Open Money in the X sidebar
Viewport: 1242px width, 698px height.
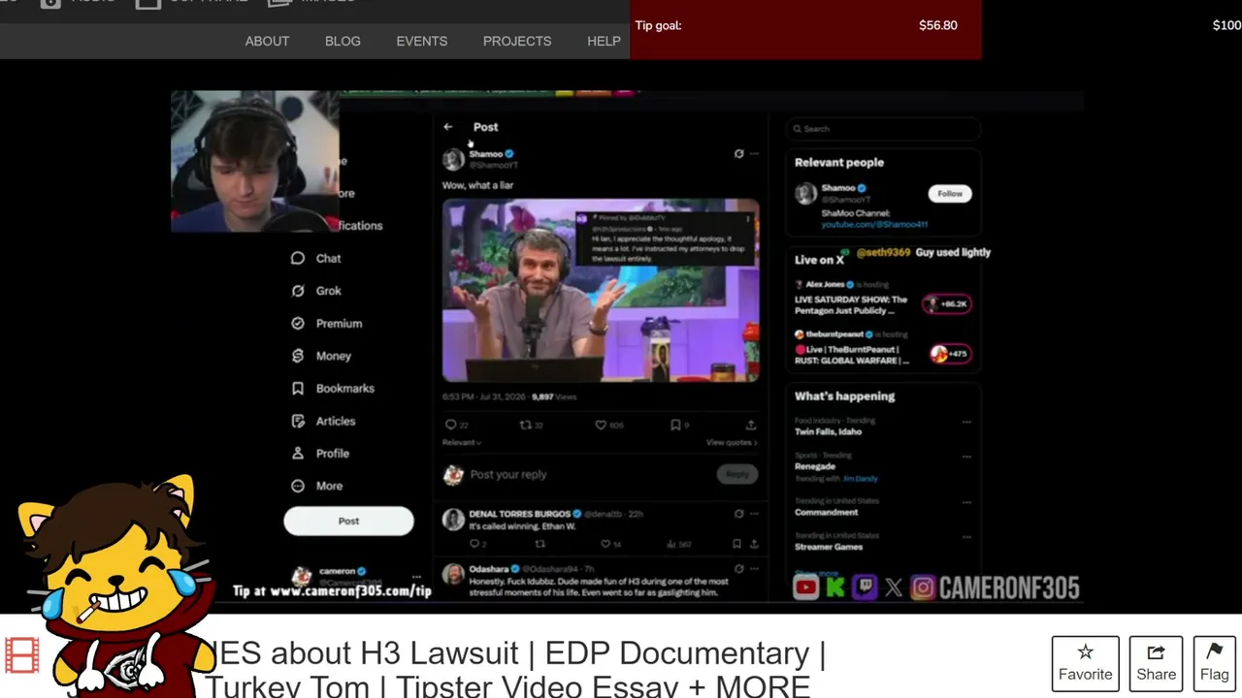pyautogui.click(x=321, y=356)
